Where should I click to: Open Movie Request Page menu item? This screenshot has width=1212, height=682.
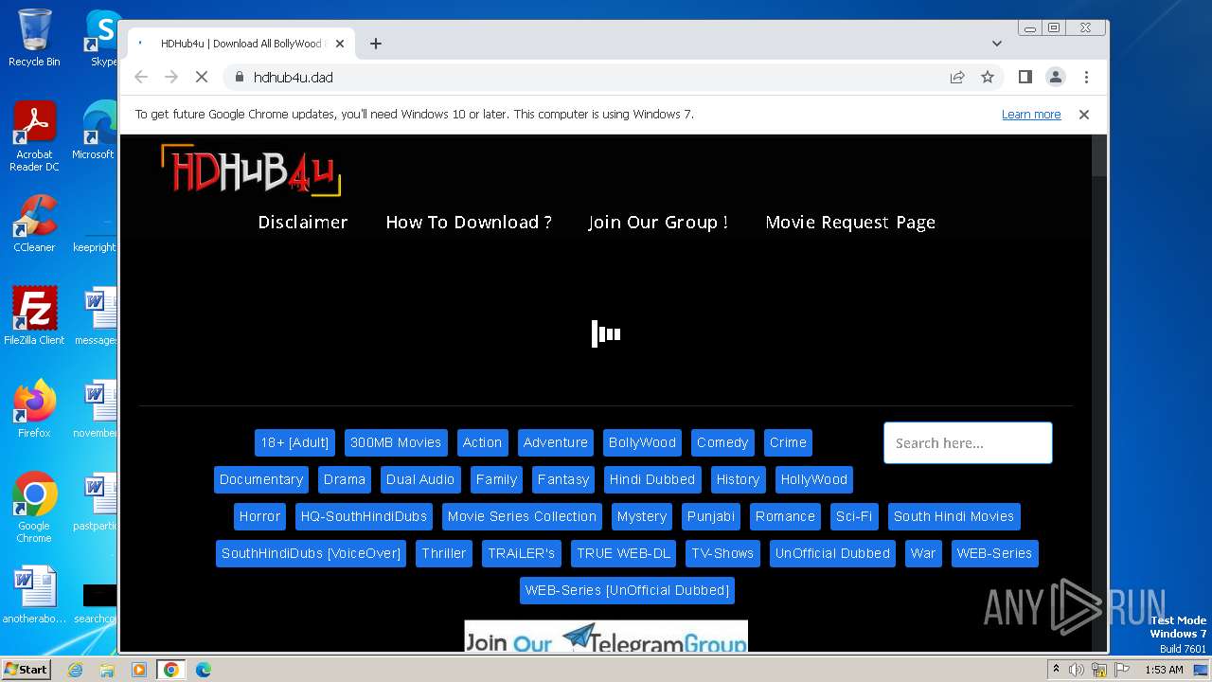point(850,222)
